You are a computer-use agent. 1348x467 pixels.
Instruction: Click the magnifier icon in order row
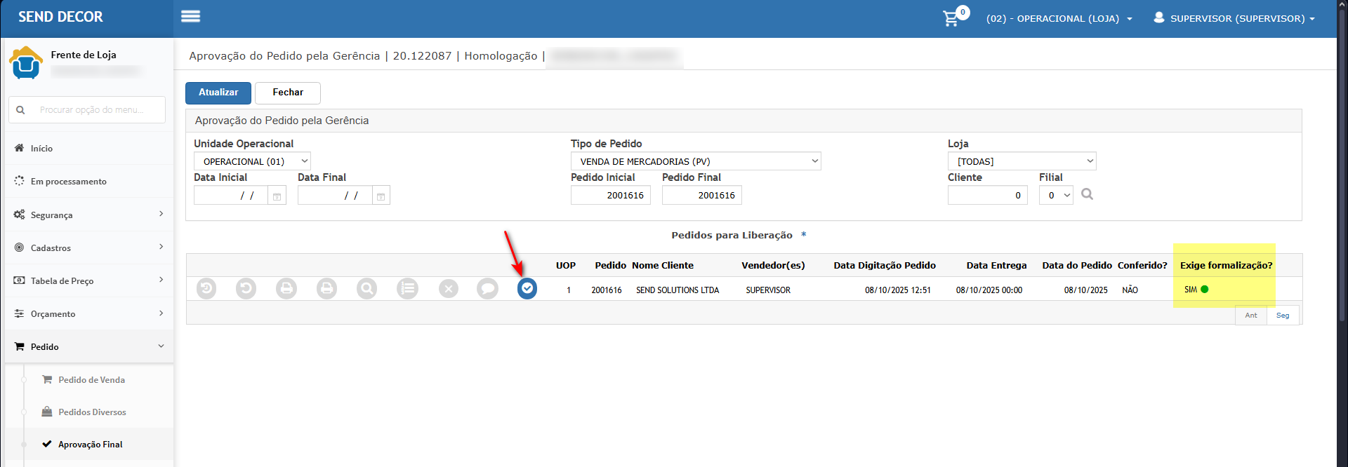tap(366, 288)
